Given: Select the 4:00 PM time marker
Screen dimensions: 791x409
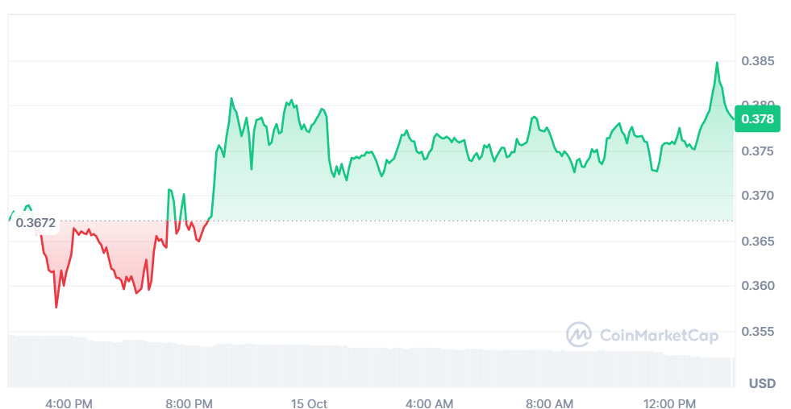Looking at the screenshot, I should point(69,403).
